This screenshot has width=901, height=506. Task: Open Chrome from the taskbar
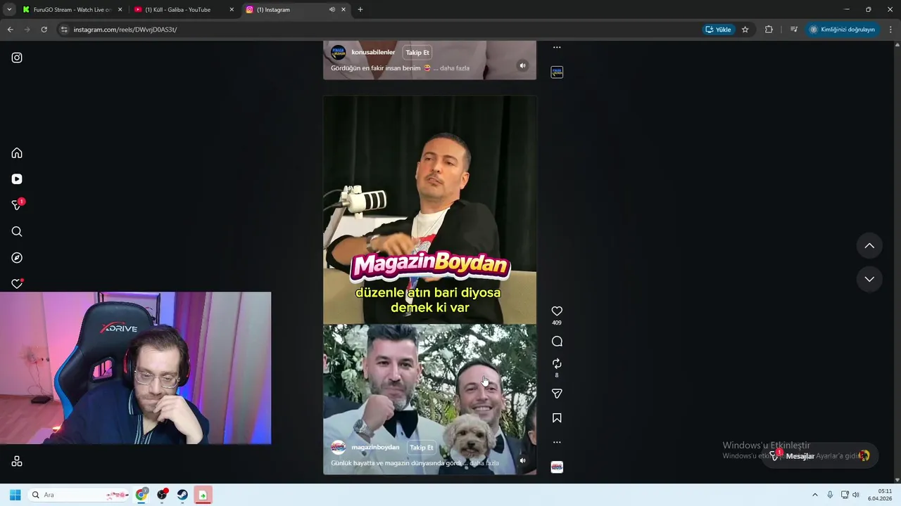coord(141,495)
